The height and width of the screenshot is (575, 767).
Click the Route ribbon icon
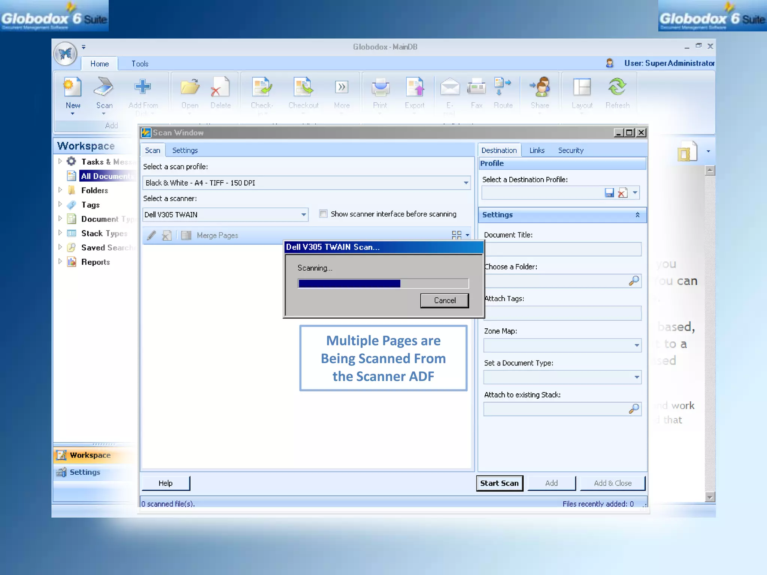503,87
